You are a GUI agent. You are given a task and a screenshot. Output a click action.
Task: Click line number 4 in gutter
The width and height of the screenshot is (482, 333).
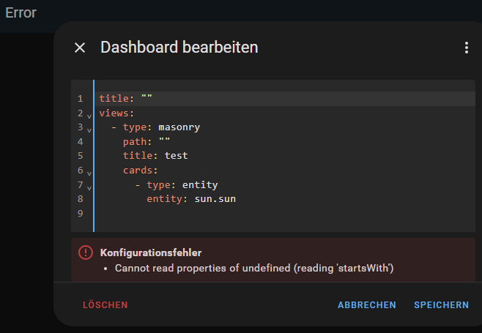point(80,141)
